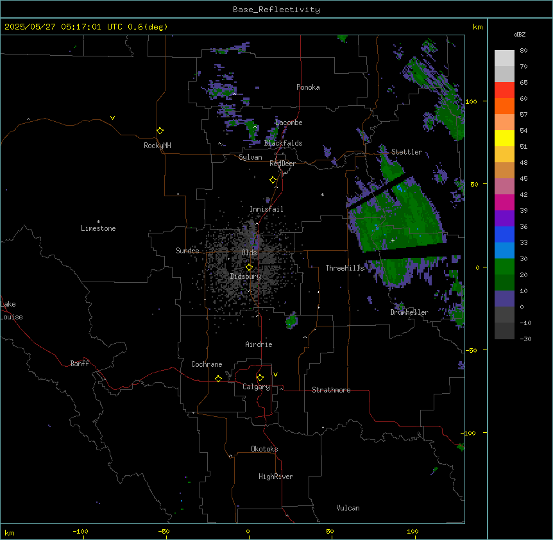Click the Base_Reflectivity title
This screenshot has width=553, height=540.
coord(276,10)
